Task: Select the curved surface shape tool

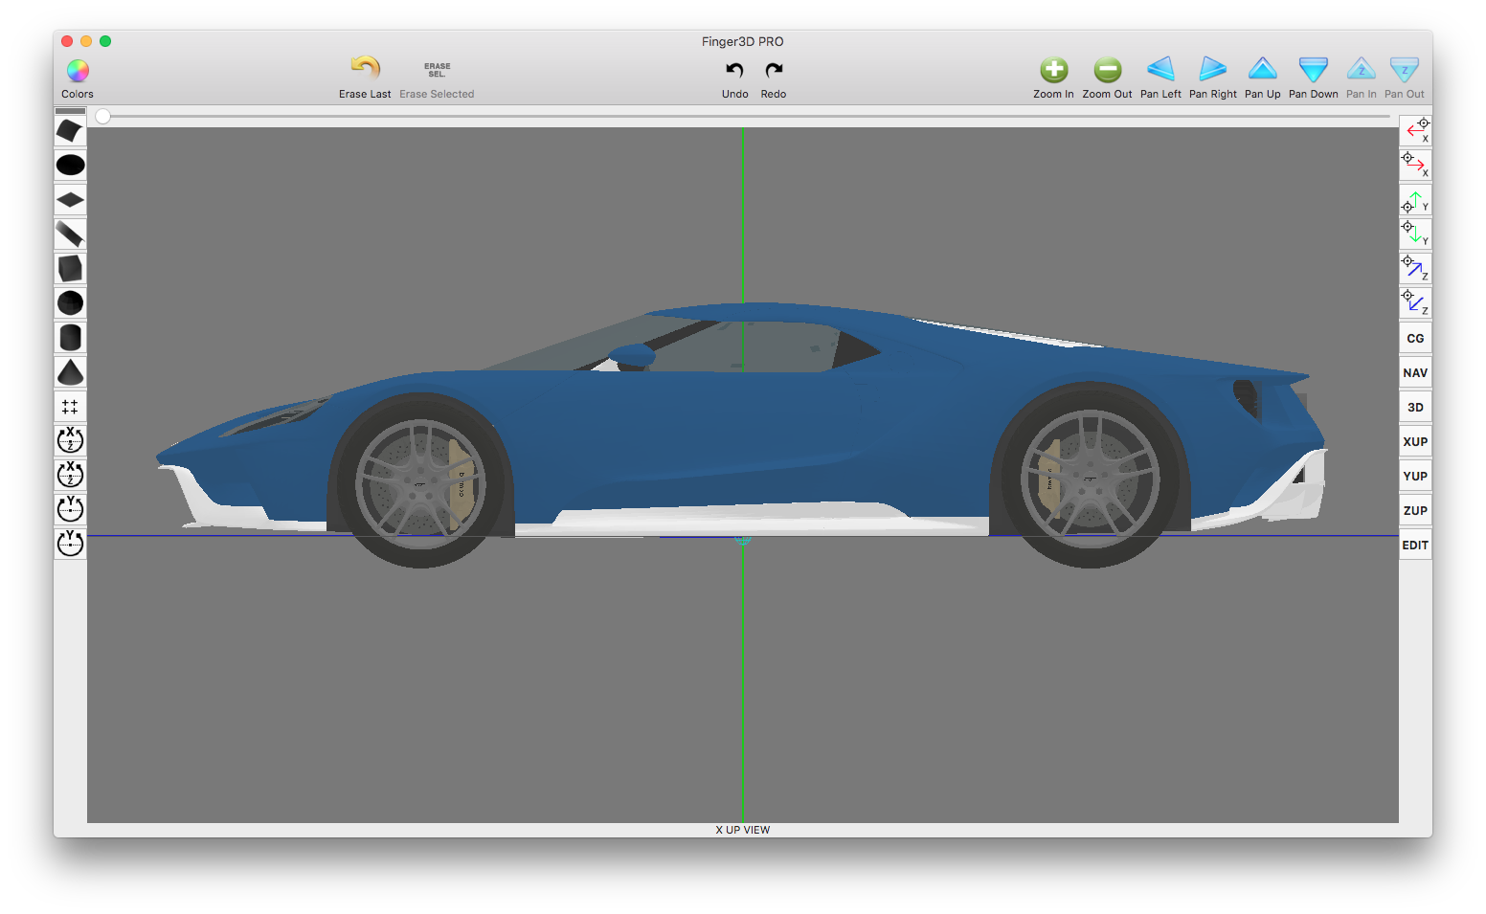Action: pyautogui.click(x=70, y=130)
